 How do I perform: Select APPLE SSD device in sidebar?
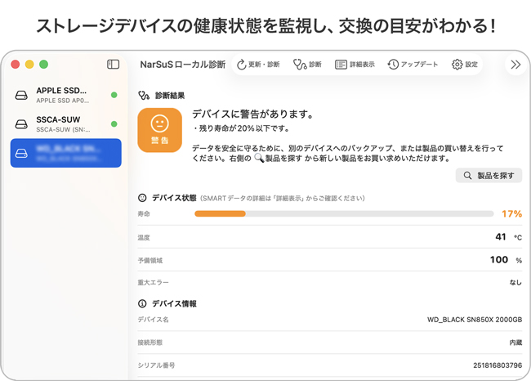point(65,95)
